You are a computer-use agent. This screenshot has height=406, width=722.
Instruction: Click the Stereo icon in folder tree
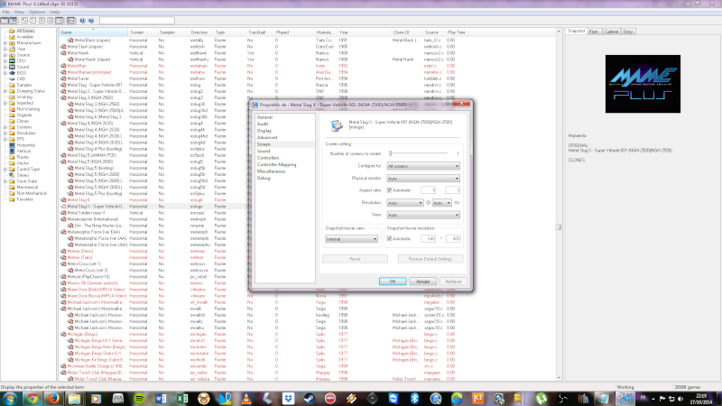(x=12, y=175)
